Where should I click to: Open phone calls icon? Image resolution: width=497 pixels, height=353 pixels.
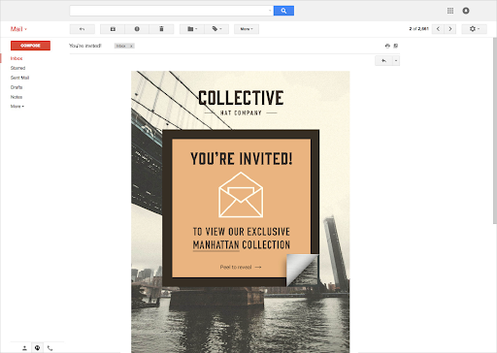point(50,348)
